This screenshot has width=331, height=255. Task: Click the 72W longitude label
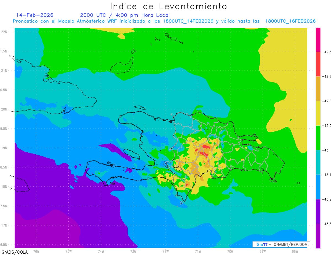point(165,251)
